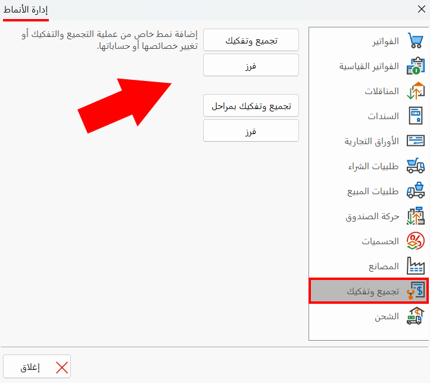
Task: Open the الشحن shipping warehouse icon
Action: point(416,316)
